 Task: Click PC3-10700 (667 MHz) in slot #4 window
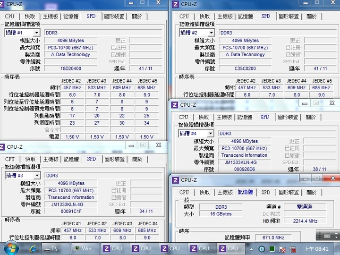tap(245, 148)
